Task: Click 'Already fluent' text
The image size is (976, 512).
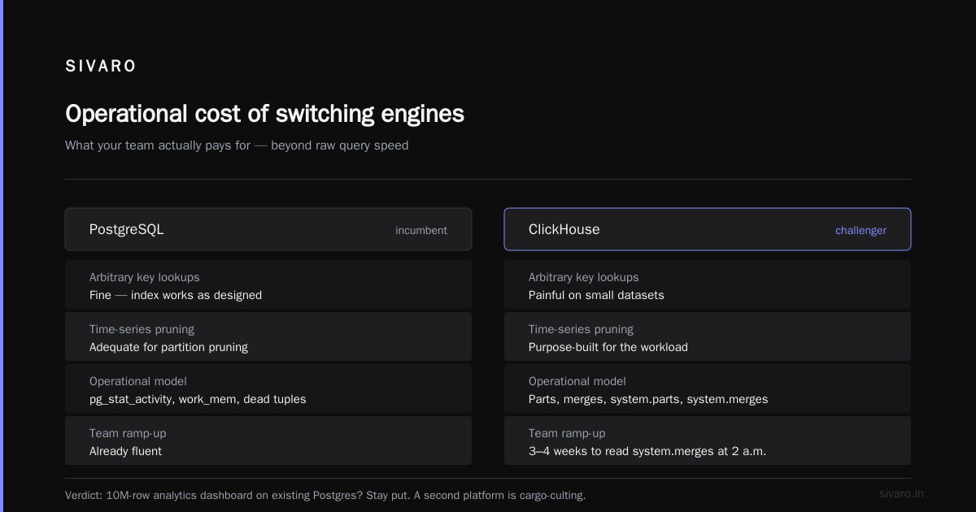Action: coord(125,451)
